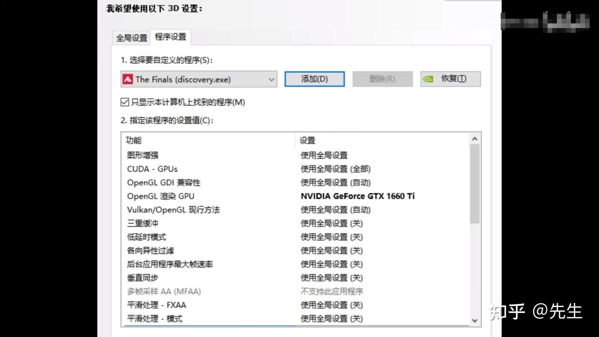
Task: Click the NVIDIA logo on the restore button
Action: pos(428,79)
